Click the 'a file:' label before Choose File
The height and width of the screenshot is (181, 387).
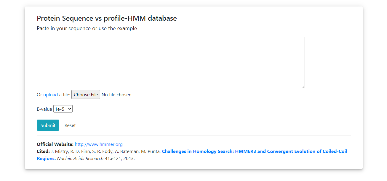[65, 95]
